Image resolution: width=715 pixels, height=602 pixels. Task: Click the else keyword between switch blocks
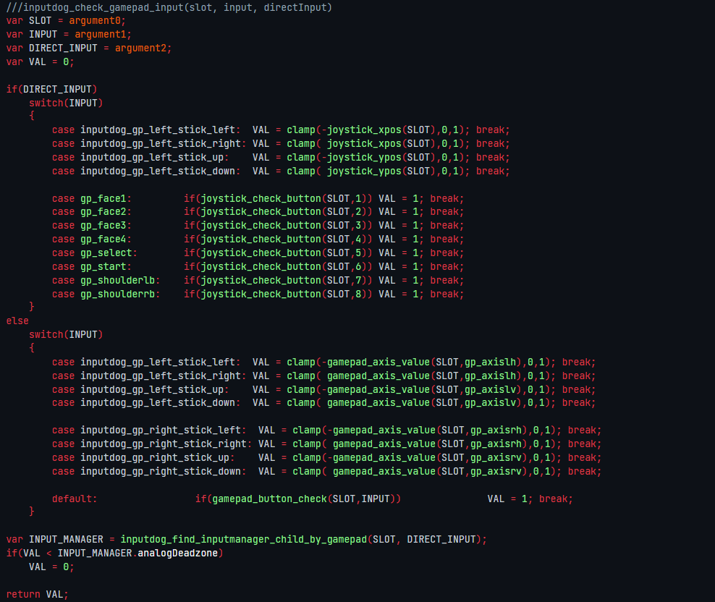[16, 321]
